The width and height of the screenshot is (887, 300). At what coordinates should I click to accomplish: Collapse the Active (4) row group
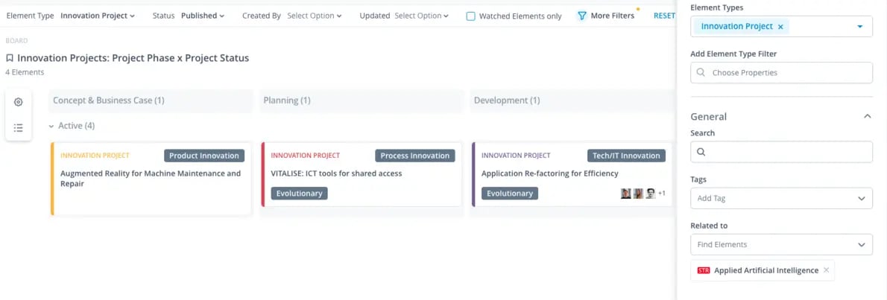(51, 126)
